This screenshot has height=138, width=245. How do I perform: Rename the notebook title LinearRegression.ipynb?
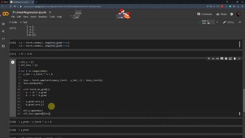31,12
